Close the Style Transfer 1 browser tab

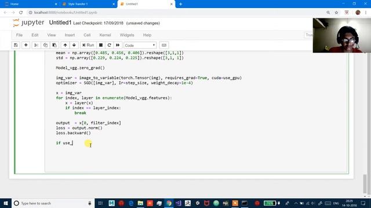pyautogui.click(x=114, y=4)
